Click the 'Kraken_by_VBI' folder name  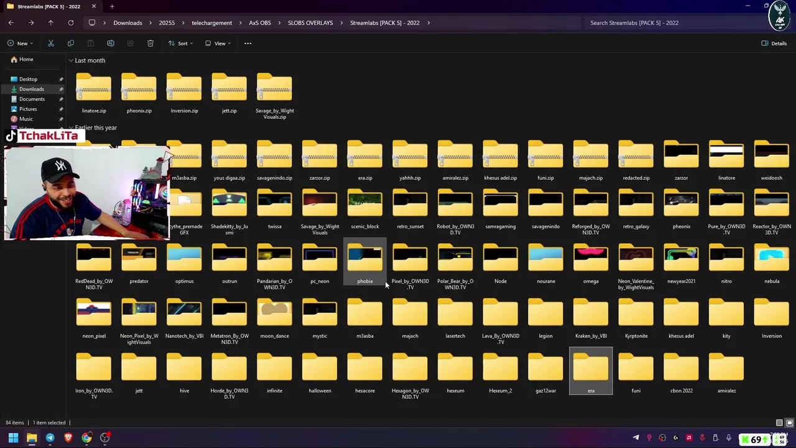click(x=591, y=336)
